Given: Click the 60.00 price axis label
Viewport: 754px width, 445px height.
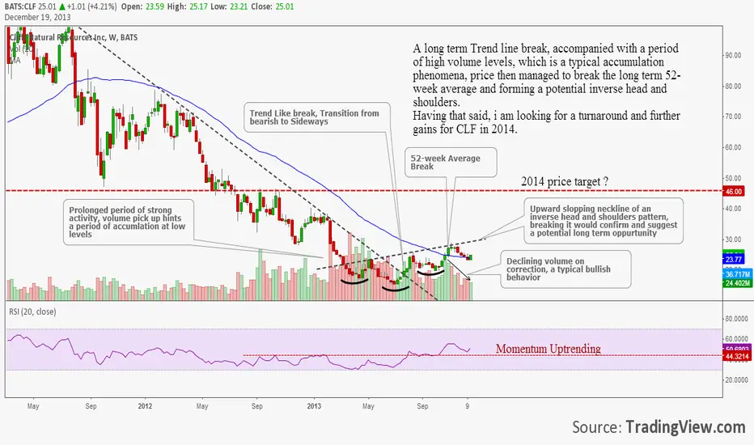Looking at the screenshot, I should coord(733,147).
